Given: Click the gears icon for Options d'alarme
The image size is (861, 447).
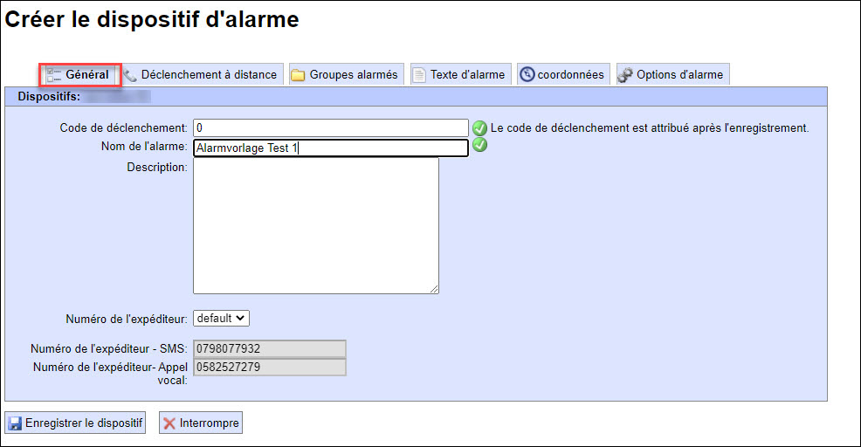Looking at the screenshot, I should click(x=625, y=75).
